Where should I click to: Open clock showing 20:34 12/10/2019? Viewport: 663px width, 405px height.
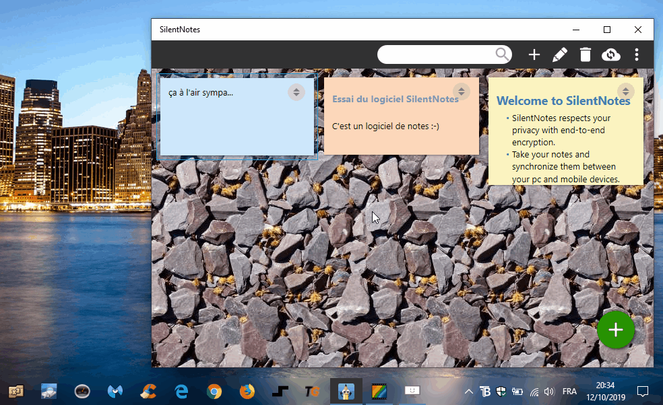606,391
